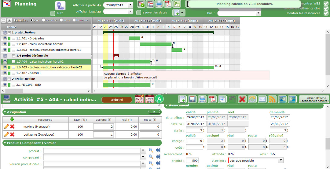330x169 pixels.
Task: Click the calculate planning gear icon
Action: click(x=60, y=6)
